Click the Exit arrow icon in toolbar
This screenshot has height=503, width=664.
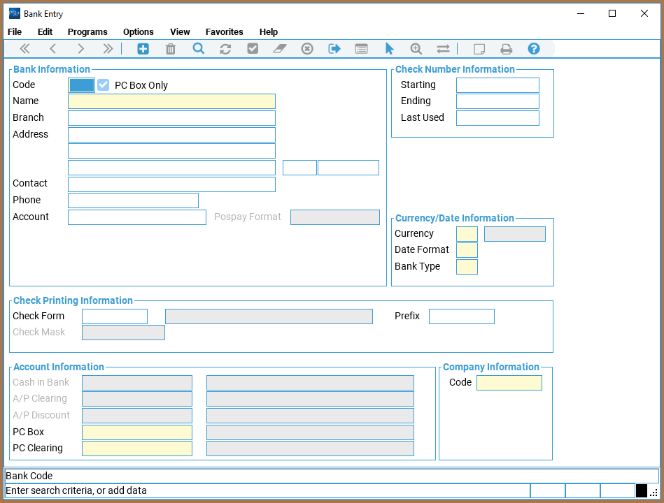[x=334, y=49]
